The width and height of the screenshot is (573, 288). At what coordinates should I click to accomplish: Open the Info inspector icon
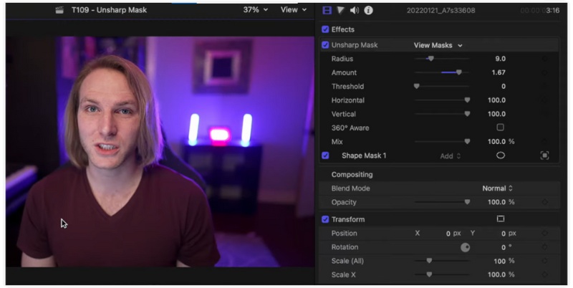click(368, 10)
